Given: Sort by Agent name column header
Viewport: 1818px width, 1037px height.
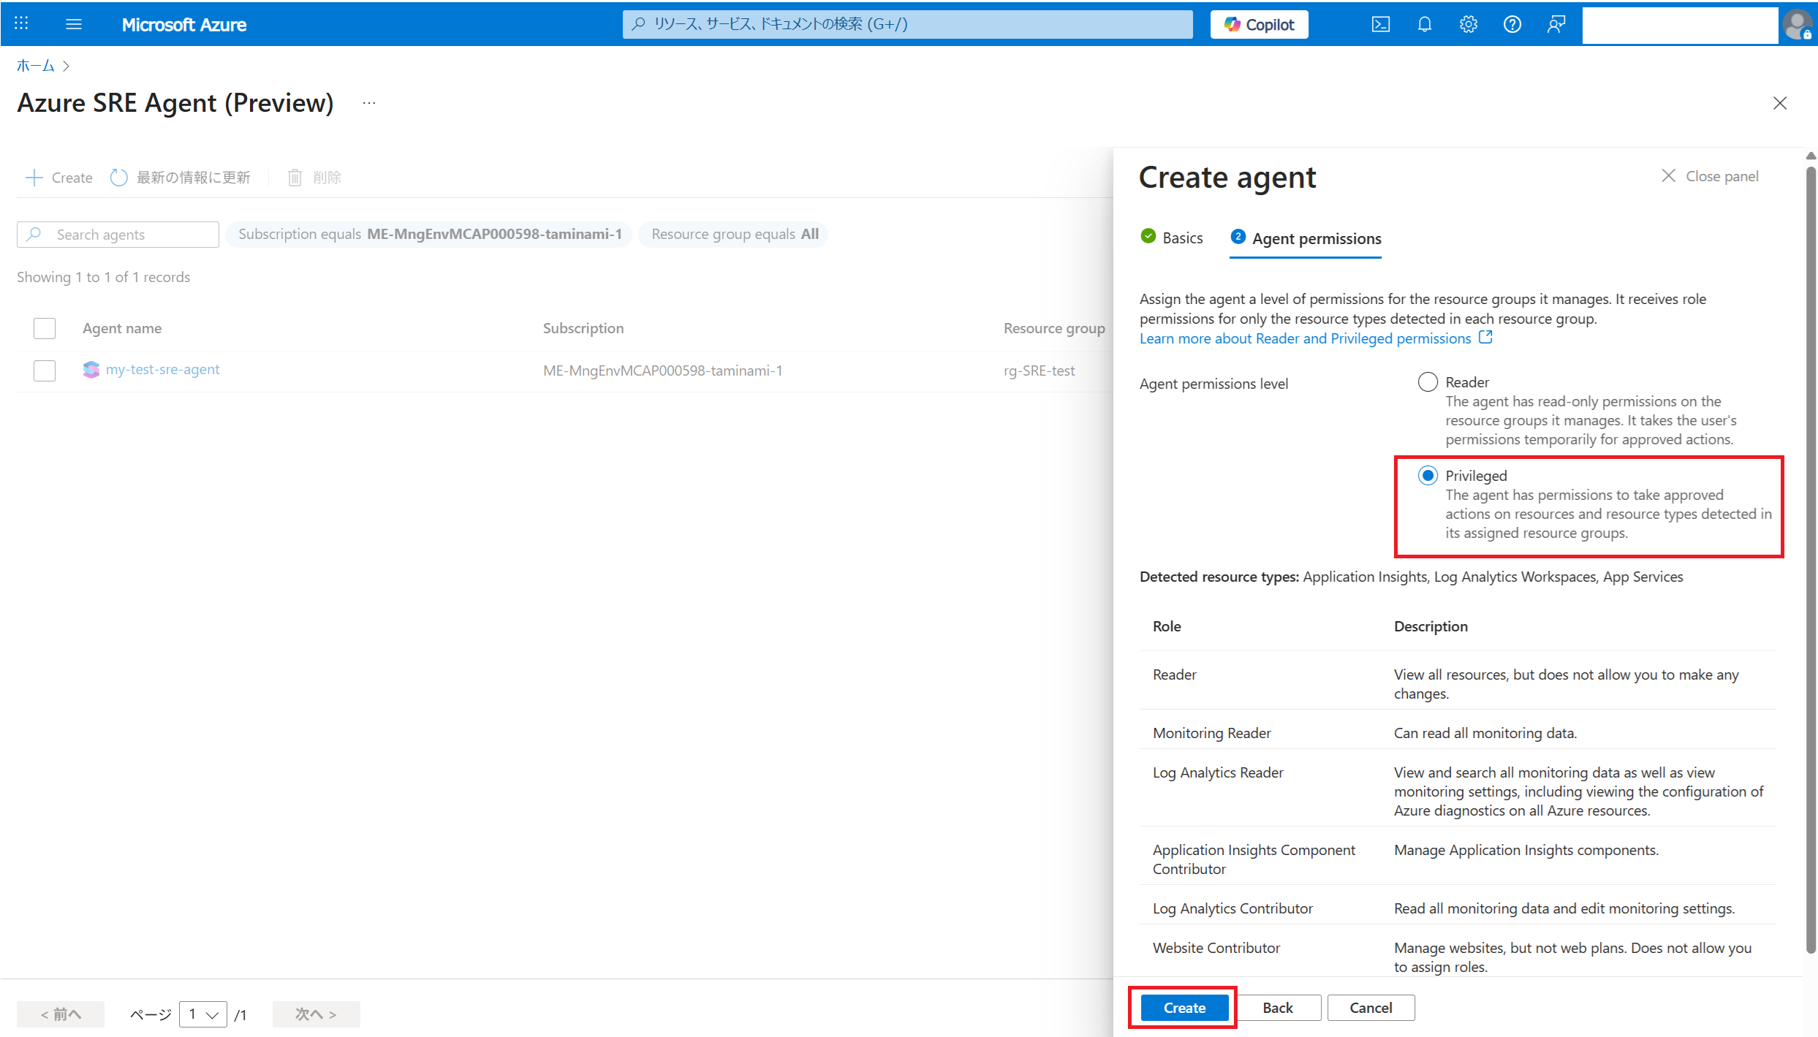Looking at the screenshot, I should click(x=121, y=328).
